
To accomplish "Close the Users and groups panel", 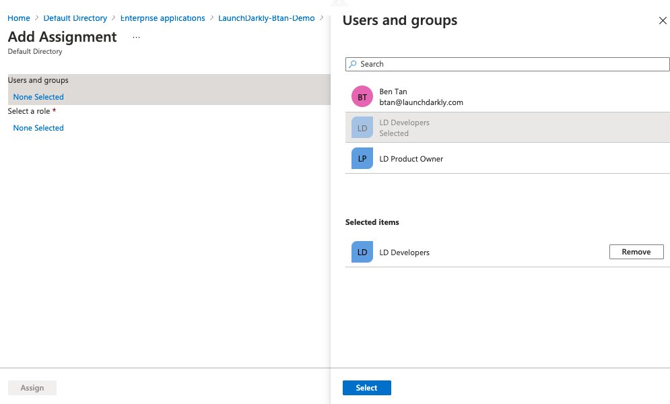I will [x=663, y=20].
